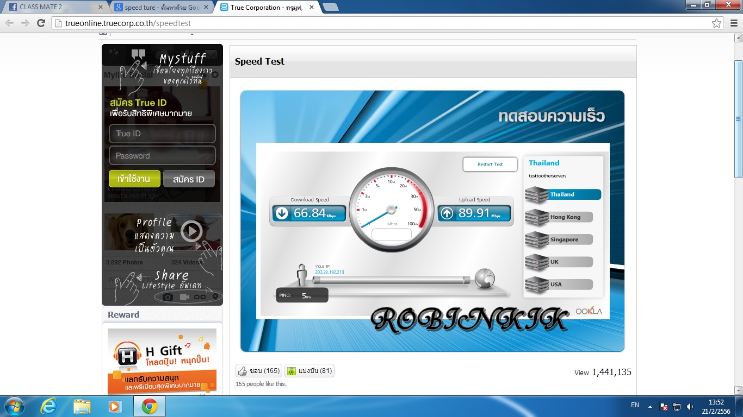Click the browser forward arrow
This screenshot has height=417, width=743.
(x=25, y=23)
